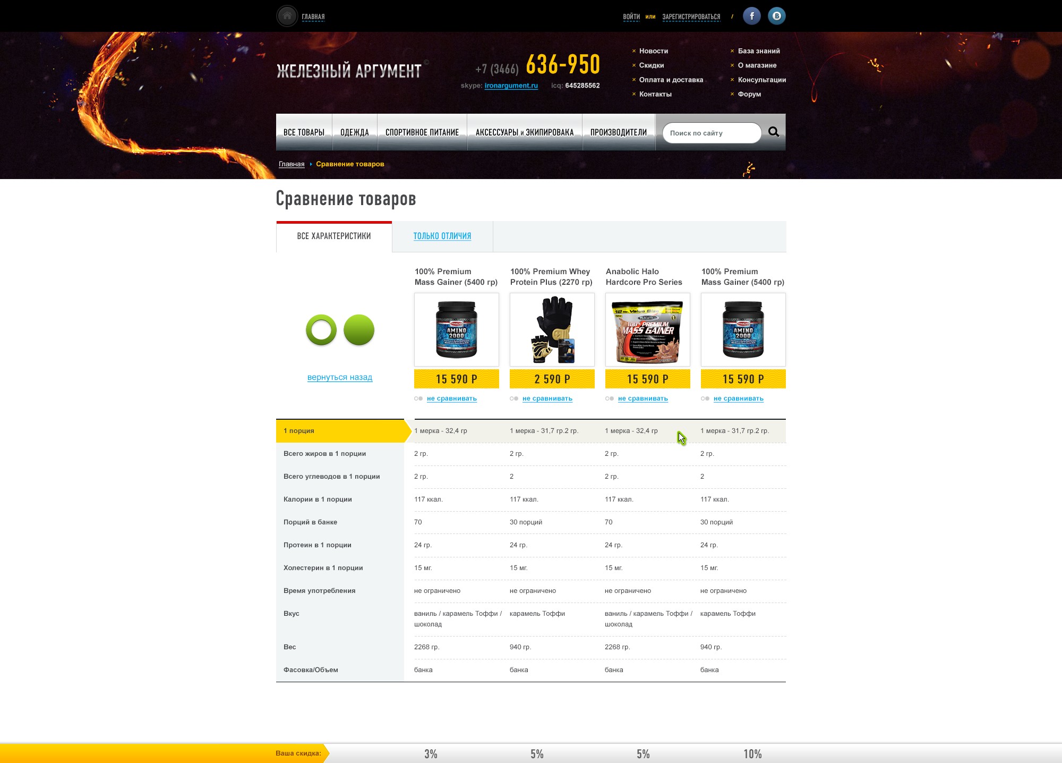This screenshot has width=1062, height=763.
Task: Remove last product via не сравнивать
Action: pos(739,399)
